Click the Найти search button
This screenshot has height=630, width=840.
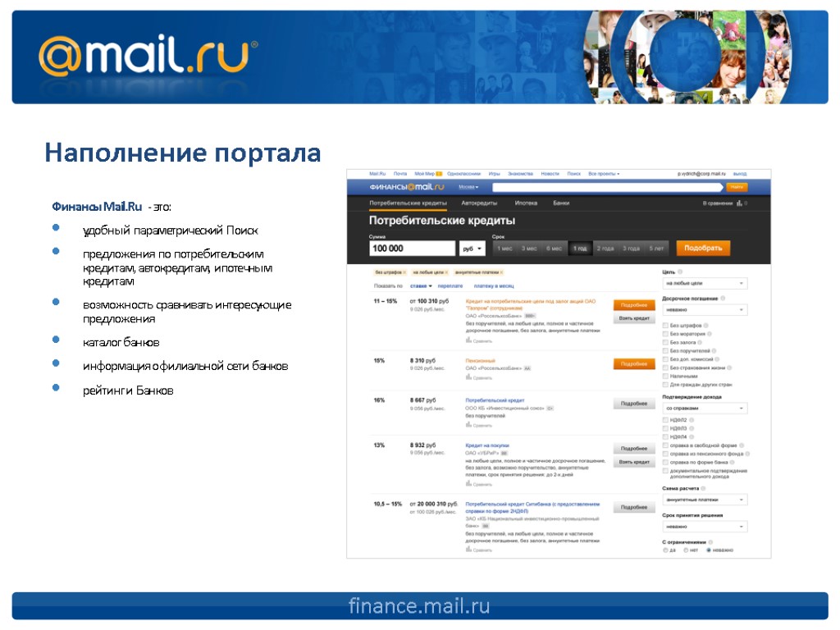click(x=737, y=187)
